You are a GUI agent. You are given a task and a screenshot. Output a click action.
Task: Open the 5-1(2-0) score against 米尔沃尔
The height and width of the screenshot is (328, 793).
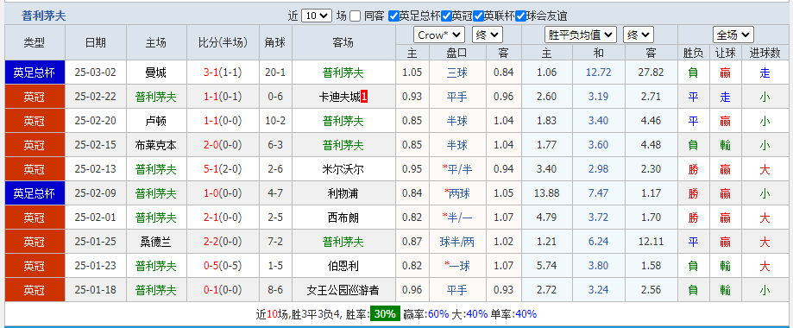223,169
